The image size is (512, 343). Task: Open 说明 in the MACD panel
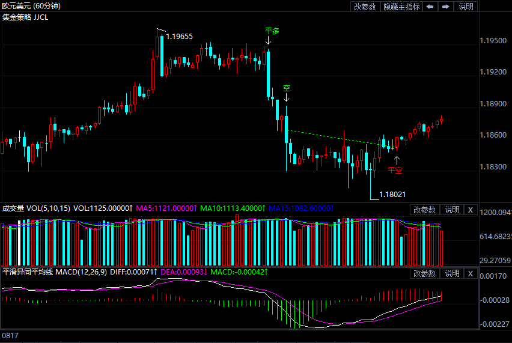pos(452,274)
